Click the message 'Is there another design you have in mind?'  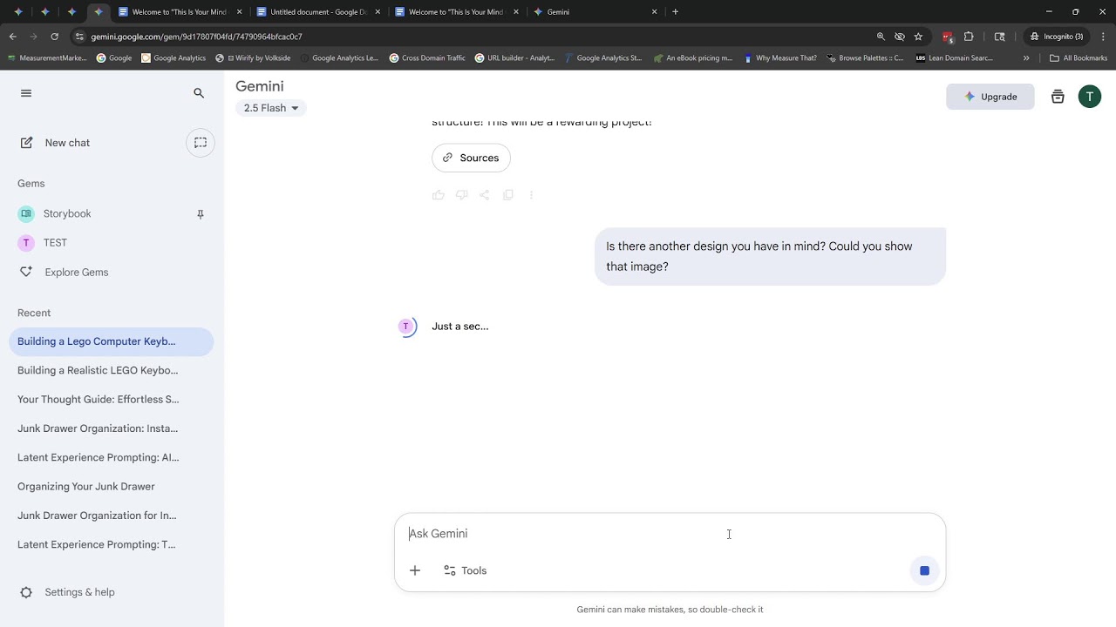(x=770, y=256)
